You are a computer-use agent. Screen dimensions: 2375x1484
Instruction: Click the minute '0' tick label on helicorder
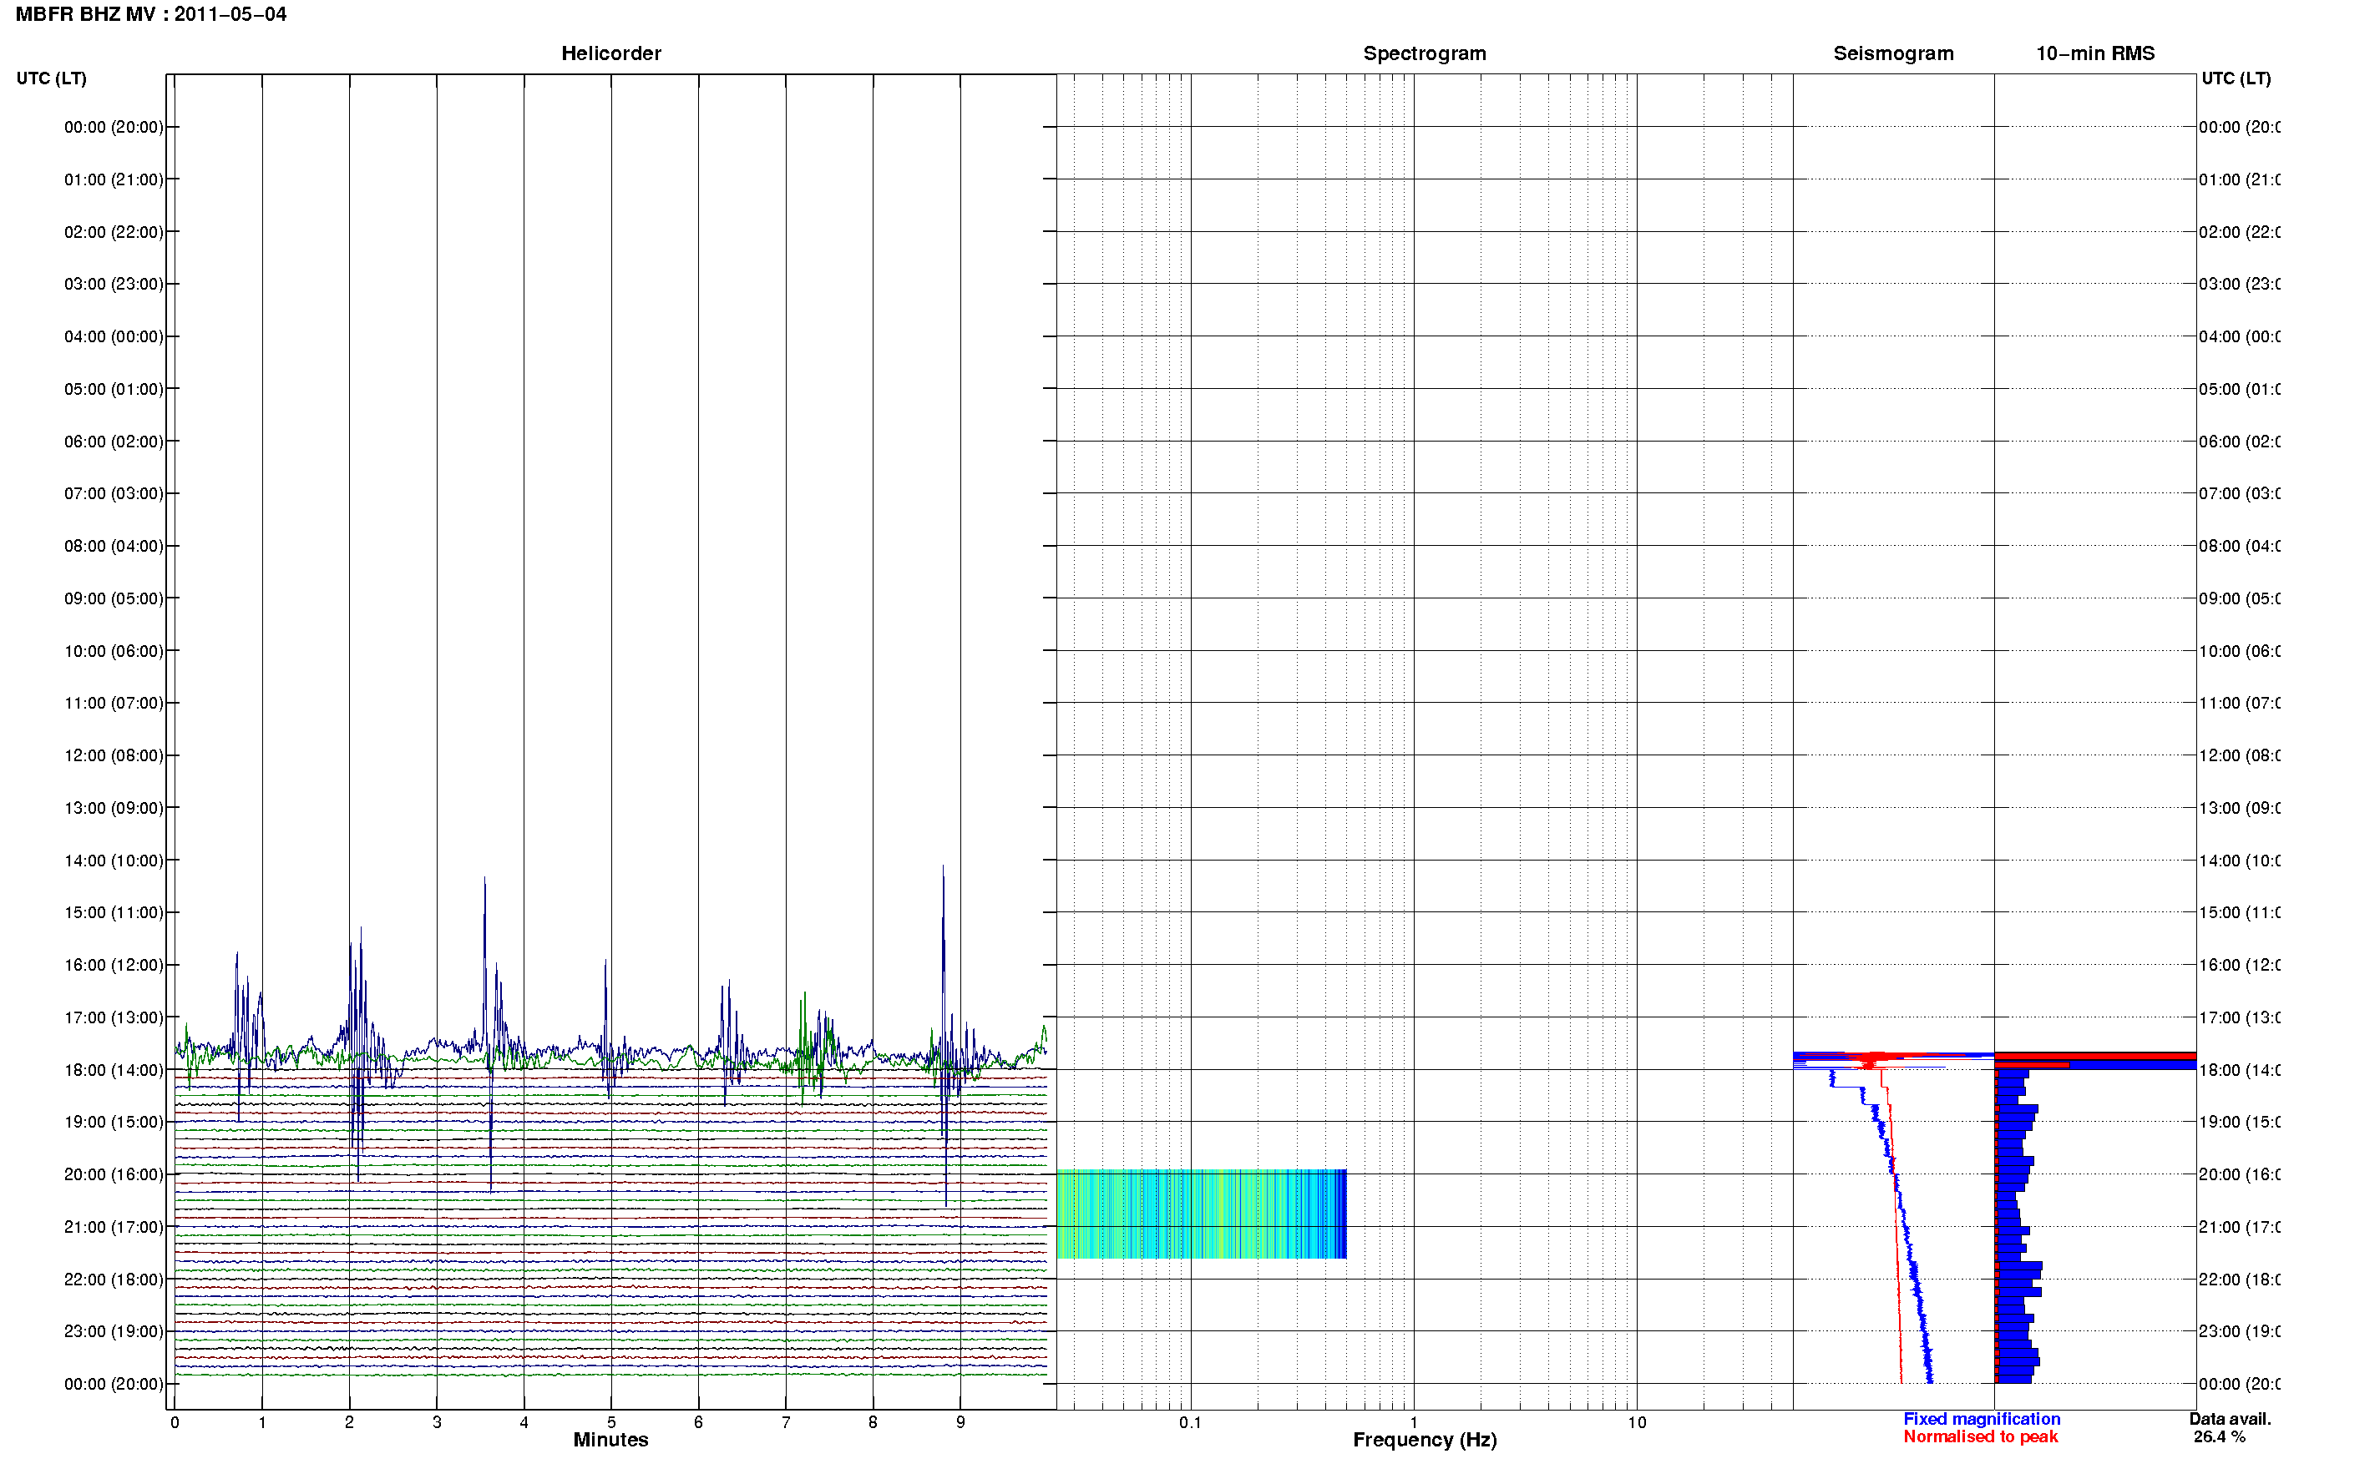[175, 1422]
